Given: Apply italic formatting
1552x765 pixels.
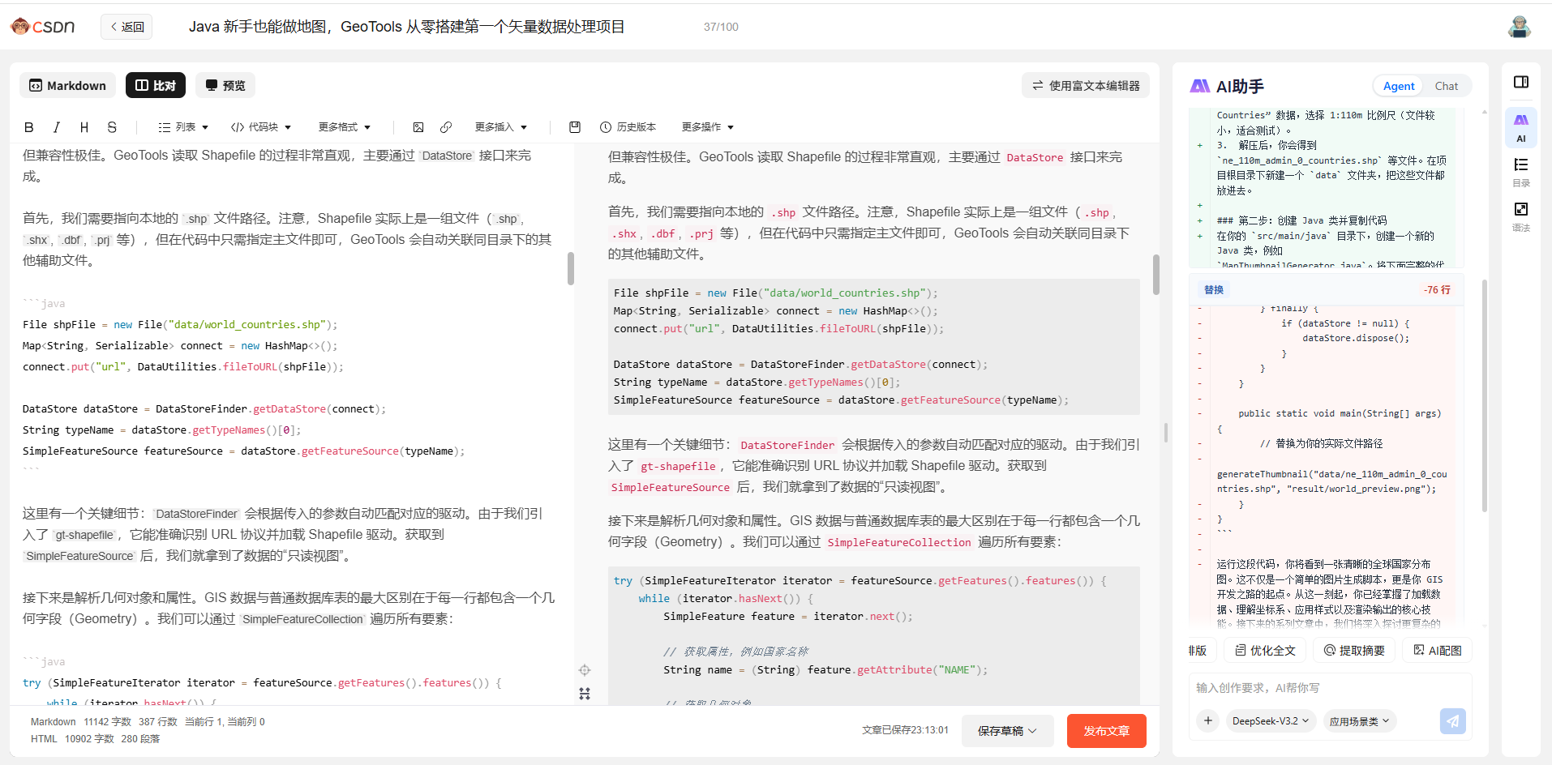Looking at the screenshot, I should tap(56, 127).
